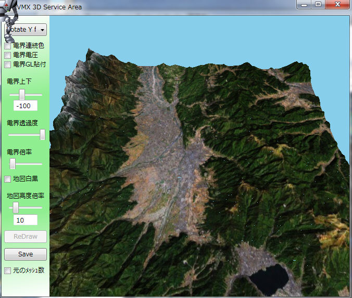Toggle the 電界電圧 checkbox
This screenshot has width=352, height=298.
pyautogui.click(x=8, y=55)
